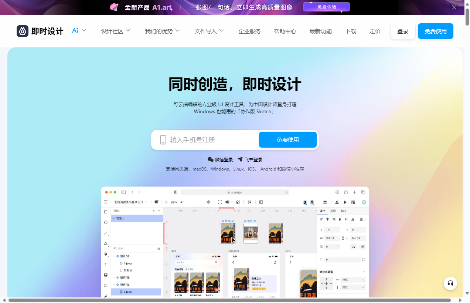Click the phone number input field
This screenshot has height=303, width=470.
[x=207, y=140]
